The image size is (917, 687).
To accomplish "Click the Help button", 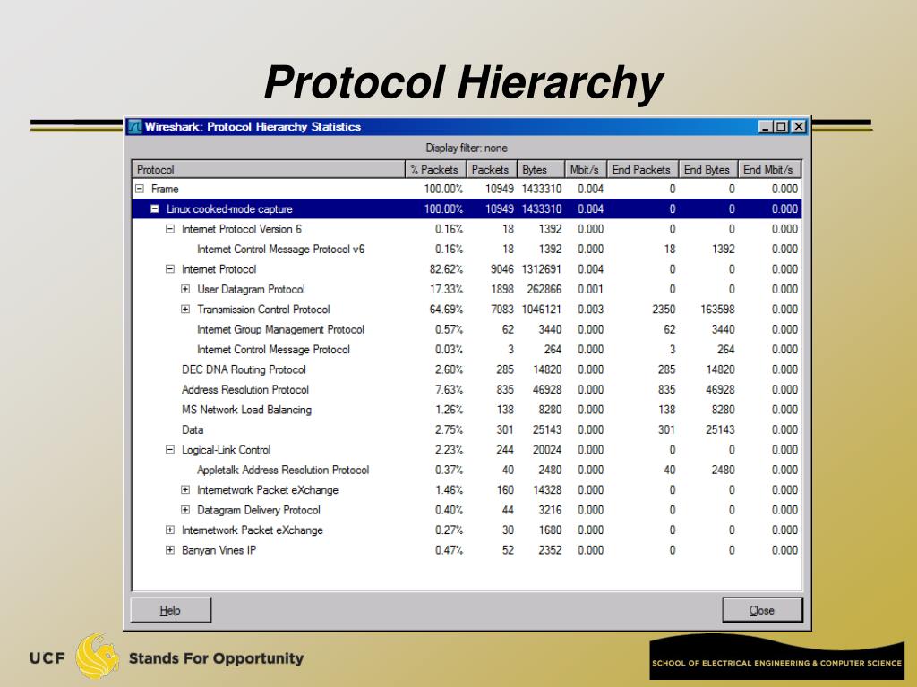I will click(x=171, y=610).
